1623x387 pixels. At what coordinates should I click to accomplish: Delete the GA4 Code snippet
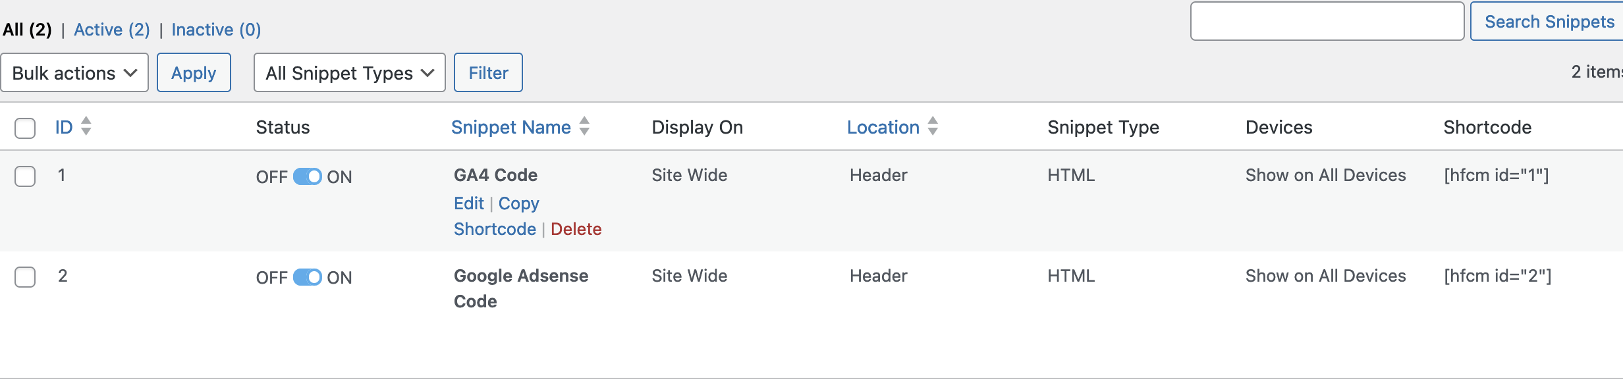(x=576, y=229)
